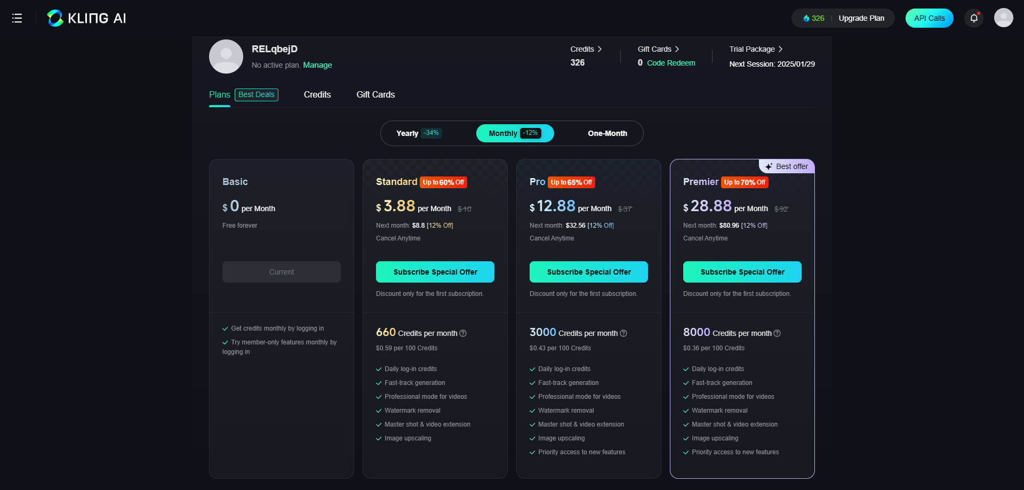Click the Premier $28.88 price
Image resolution: width=1024 pixels, height=490 pixels.
click(x=707, y=206)
